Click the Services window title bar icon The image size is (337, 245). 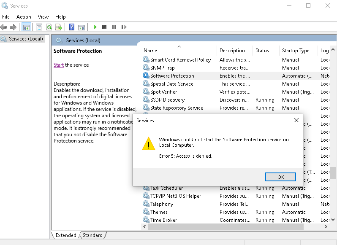5,5
